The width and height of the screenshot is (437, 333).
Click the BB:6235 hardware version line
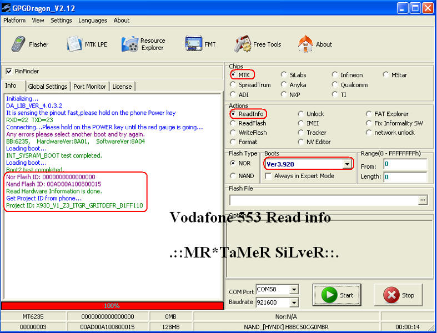coord(76,142)
